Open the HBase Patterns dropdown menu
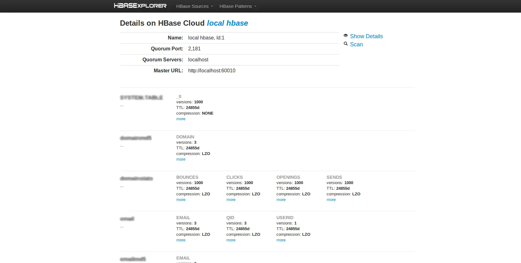Image resolution: width=521 pixels, height=263 pixels. tap(238, 6)
